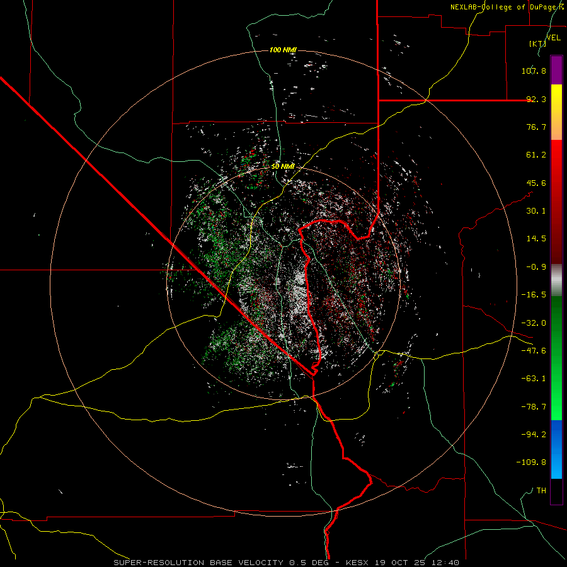Select the -0.9 legend value
This screenshot has width=567, height=567.
pos(536,267)
